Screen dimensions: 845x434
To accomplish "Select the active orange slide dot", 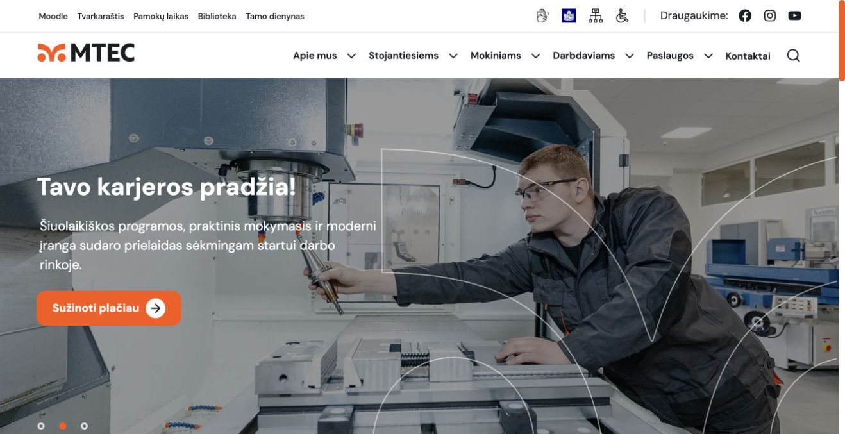I will 63,426.
